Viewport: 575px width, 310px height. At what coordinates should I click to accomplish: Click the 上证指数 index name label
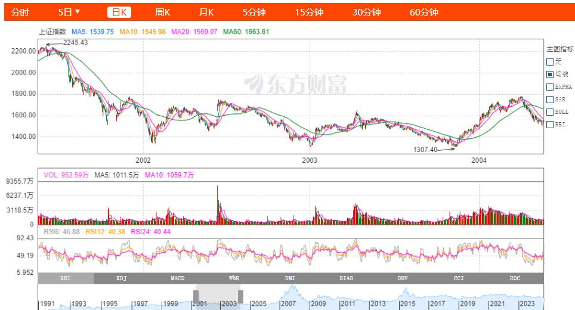coord(52,32)
